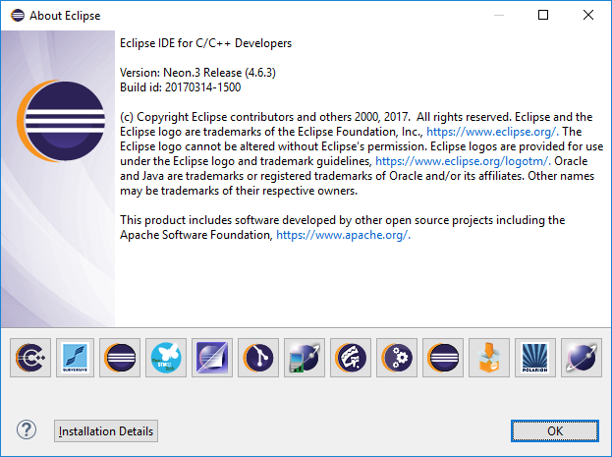This screenshot has width=612, height=457.
Task: Click the orbiting planet feature icon
Action: pos(582,358)
